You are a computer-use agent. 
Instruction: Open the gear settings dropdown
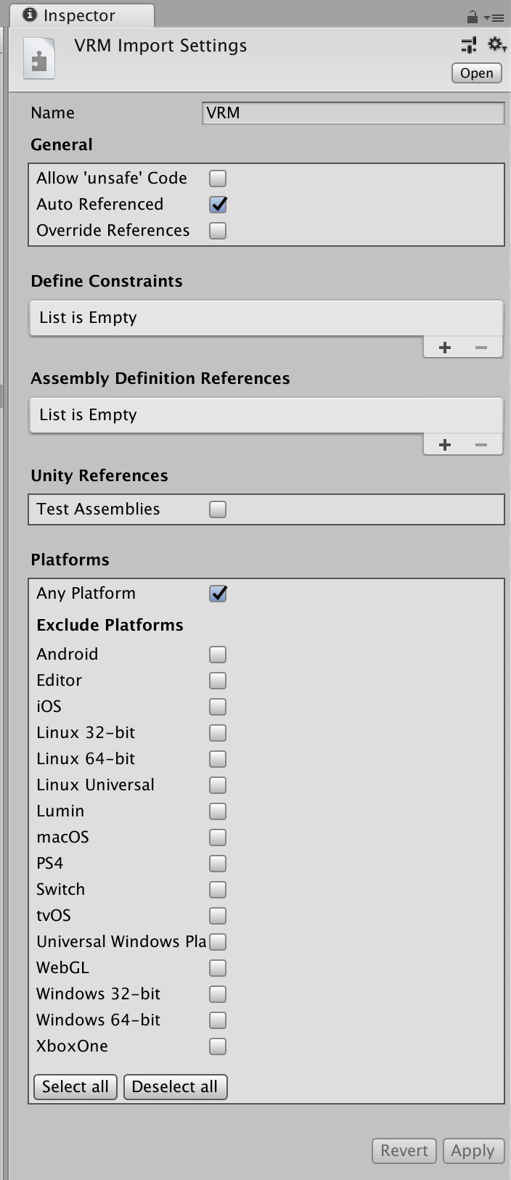[496, 45]
